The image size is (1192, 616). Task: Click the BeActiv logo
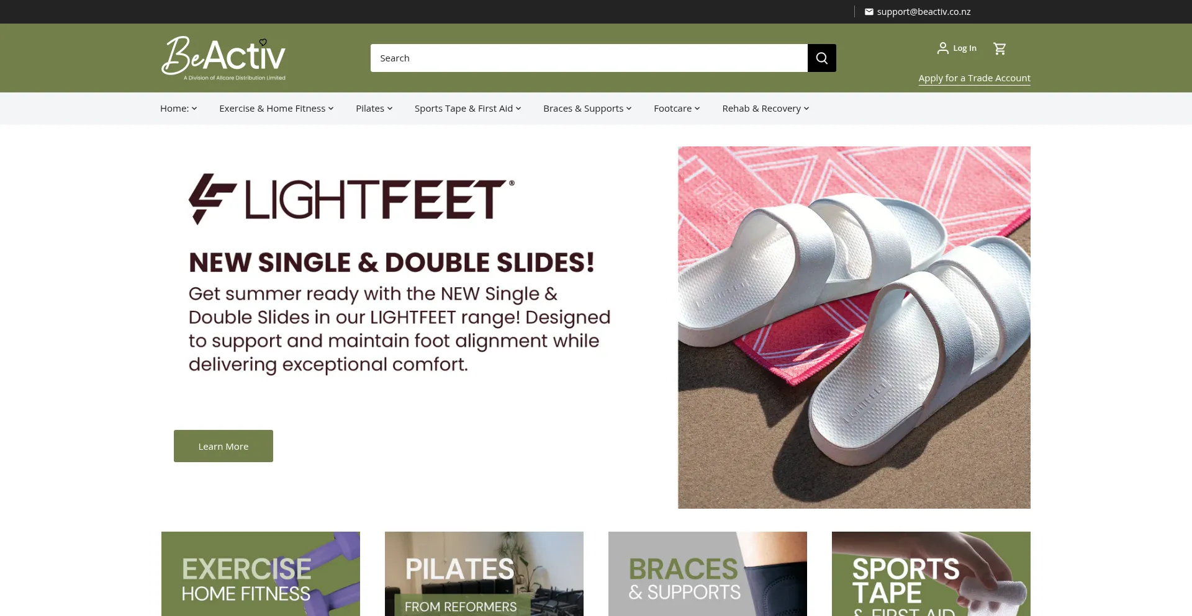pyautogui.click(x=223, y=58)
